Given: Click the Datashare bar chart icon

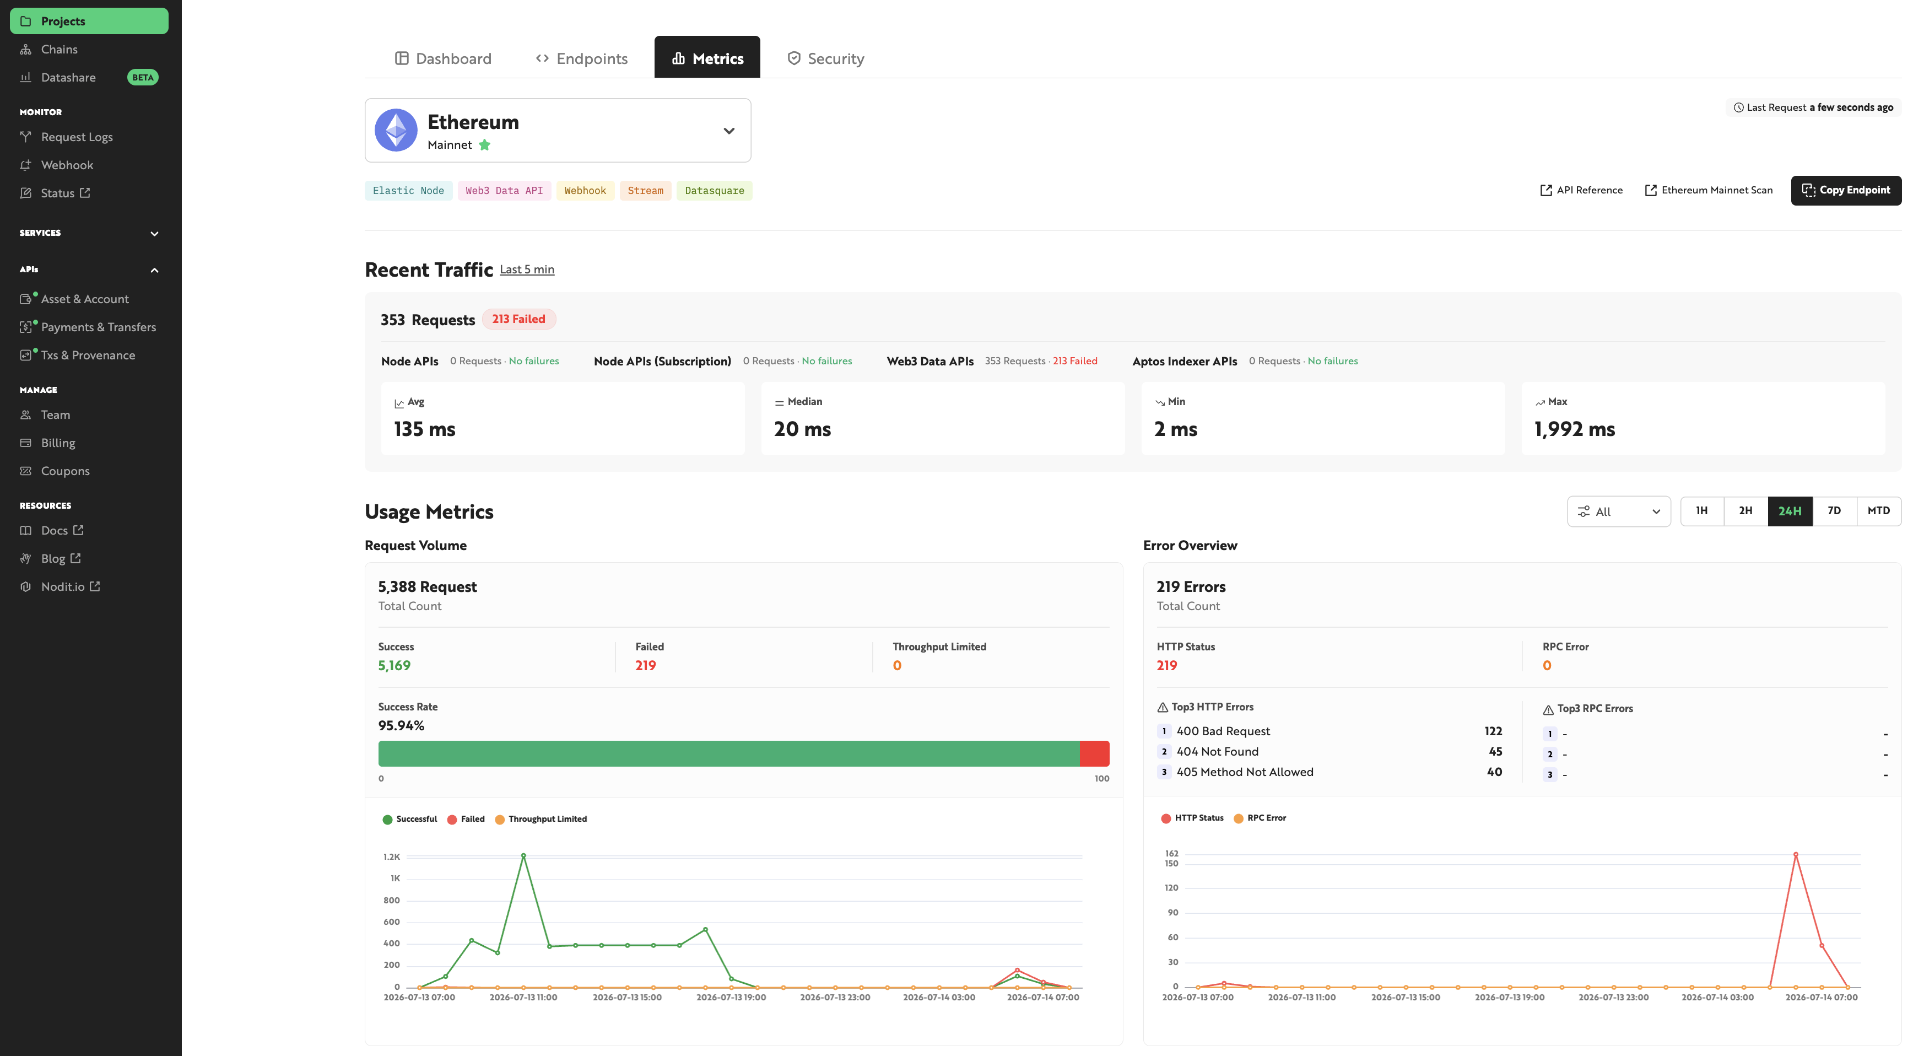Looking at the screenshot, I should [25, 77].
